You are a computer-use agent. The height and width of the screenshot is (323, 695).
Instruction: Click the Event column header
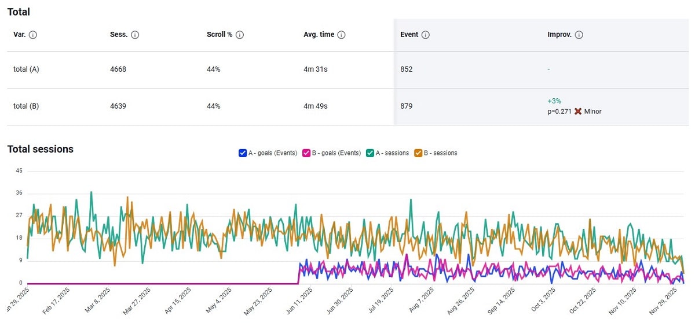click(409, 35)
